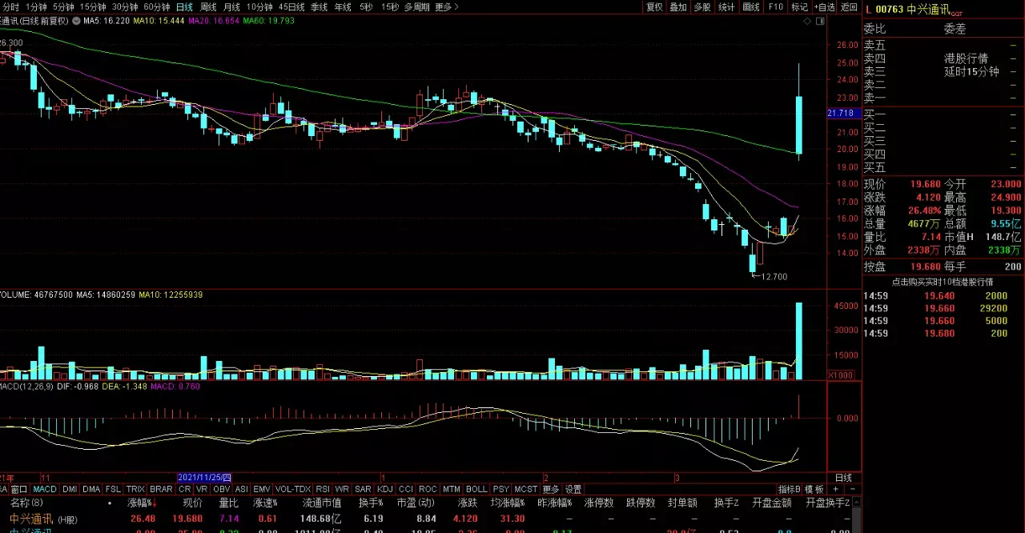Click 日线 label at chart's bottom right
Image resolution: width=1025 pixels, height=533 pixels.
click(844, 478)
